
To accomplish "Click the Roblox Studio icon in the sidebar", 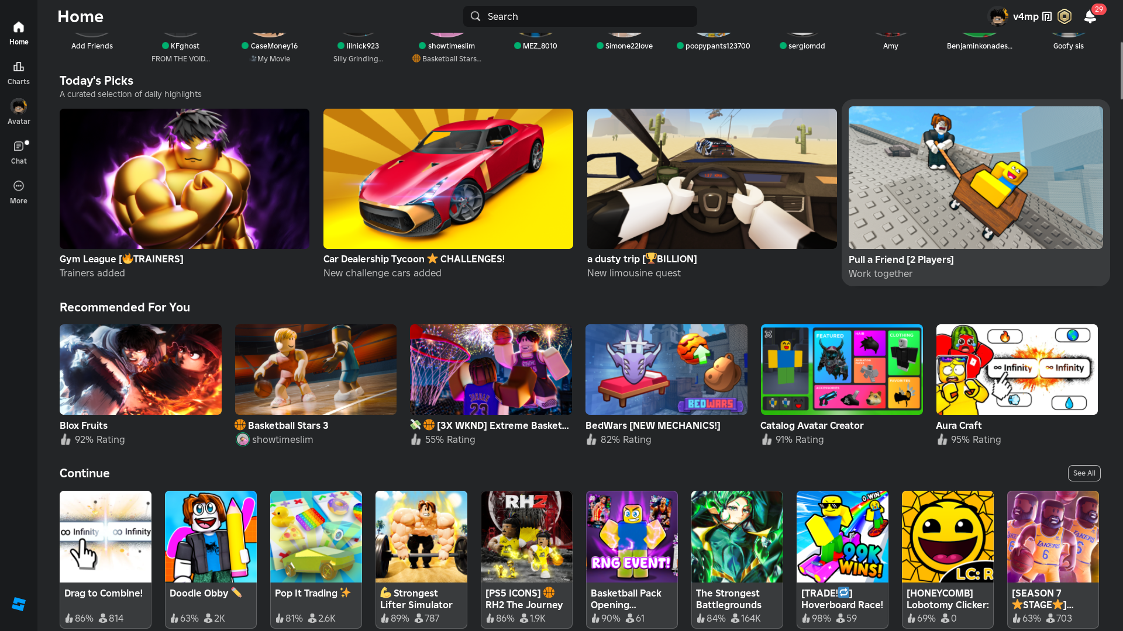I will tap(19, 604).
